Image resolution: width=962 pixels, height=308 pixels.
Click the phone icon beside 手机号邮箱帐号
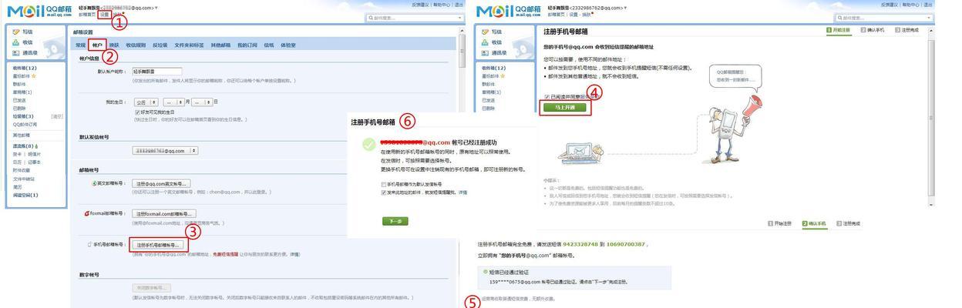point(89,244)
